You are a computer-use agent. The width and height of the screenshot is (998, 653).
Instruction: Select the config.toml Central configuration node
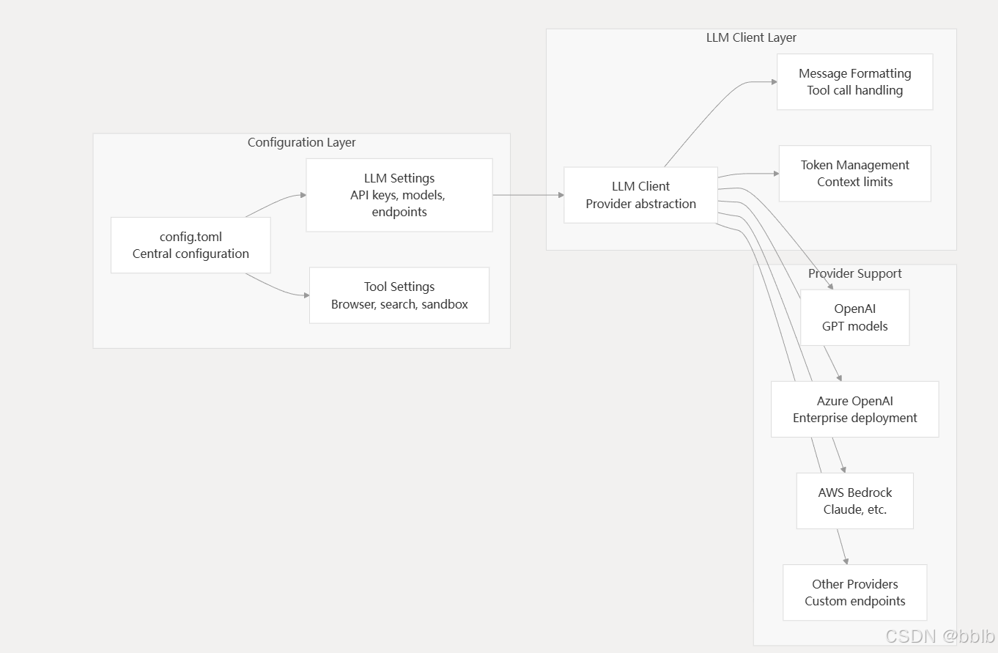[x=191, y=245]
